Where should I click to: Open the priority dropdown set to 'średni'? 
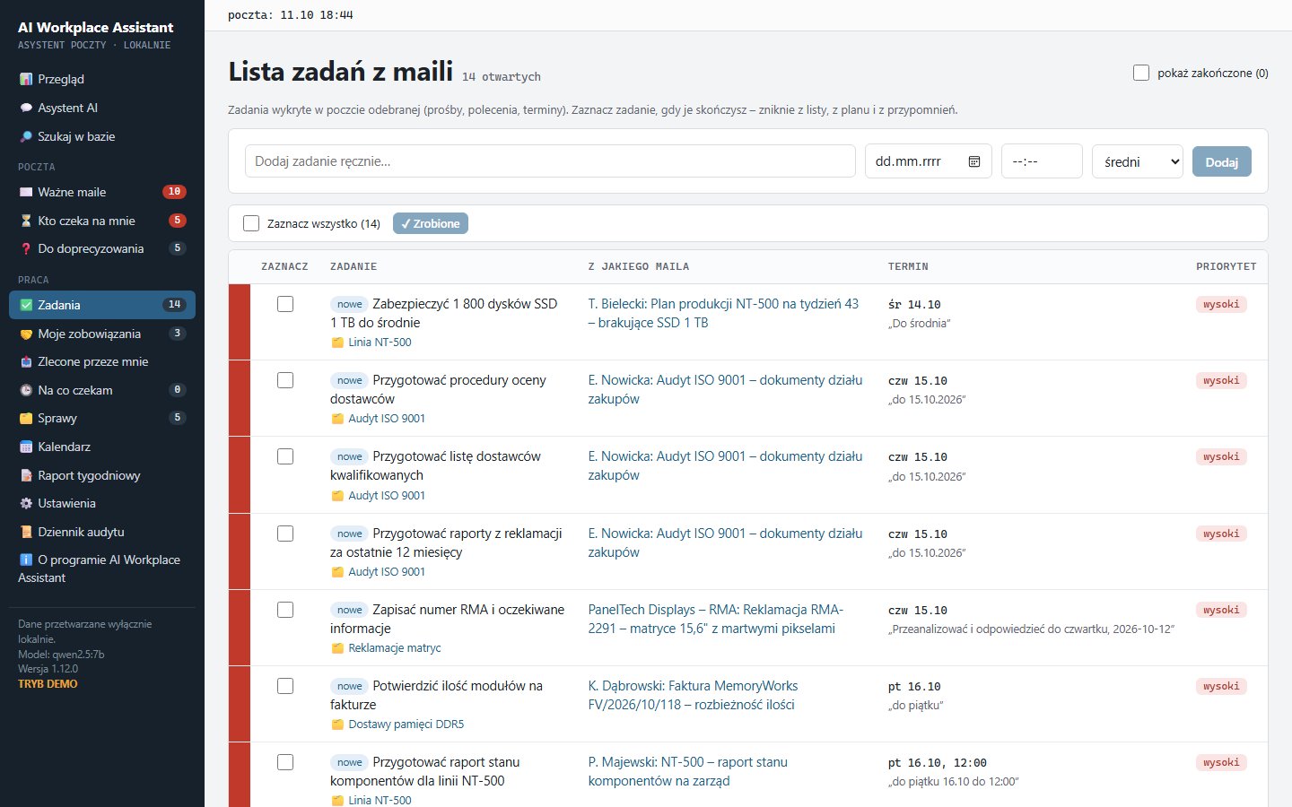click(x=1138, y=161)
